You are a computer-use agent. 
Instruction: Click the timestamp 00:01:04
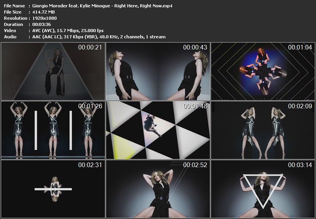click(x=300, y=47)
